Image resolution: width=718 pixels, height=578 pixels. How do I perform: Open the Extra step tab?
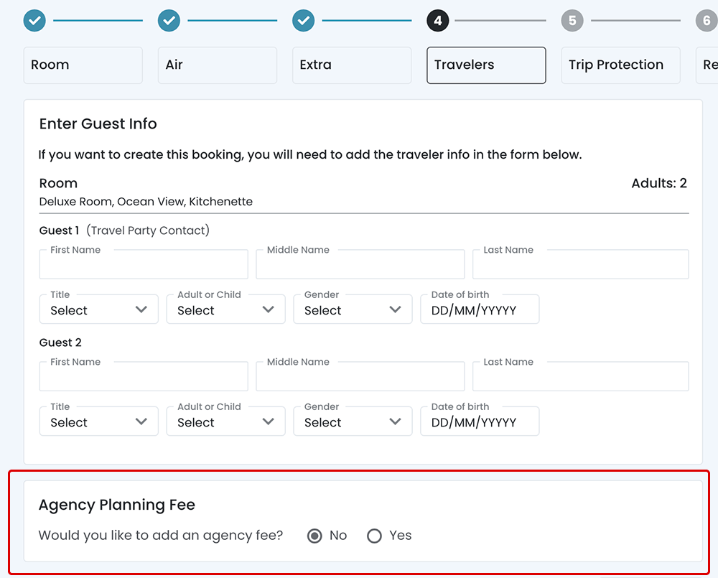[x=352, y=65]
